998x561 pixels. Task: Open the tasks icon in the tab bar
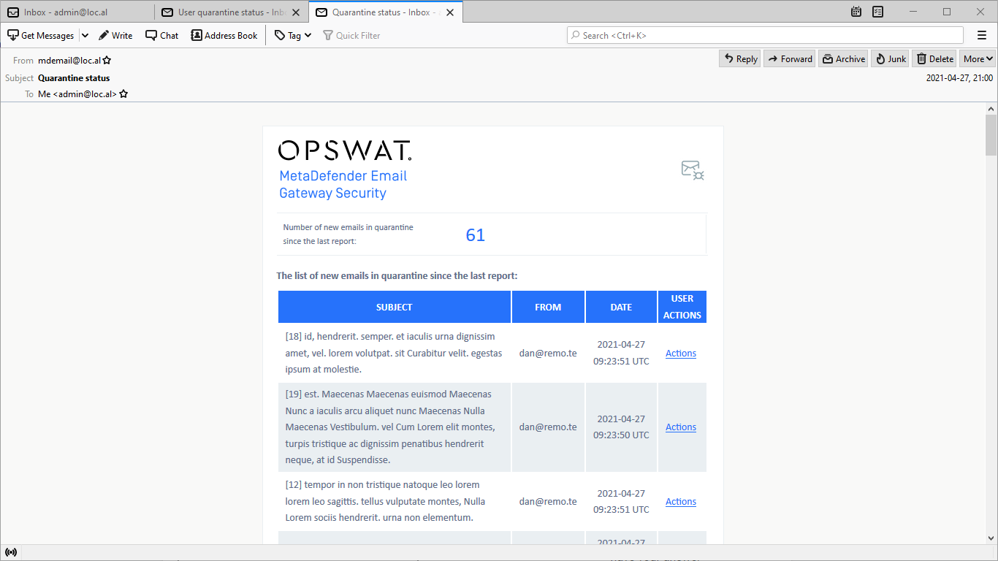[877, 12]
